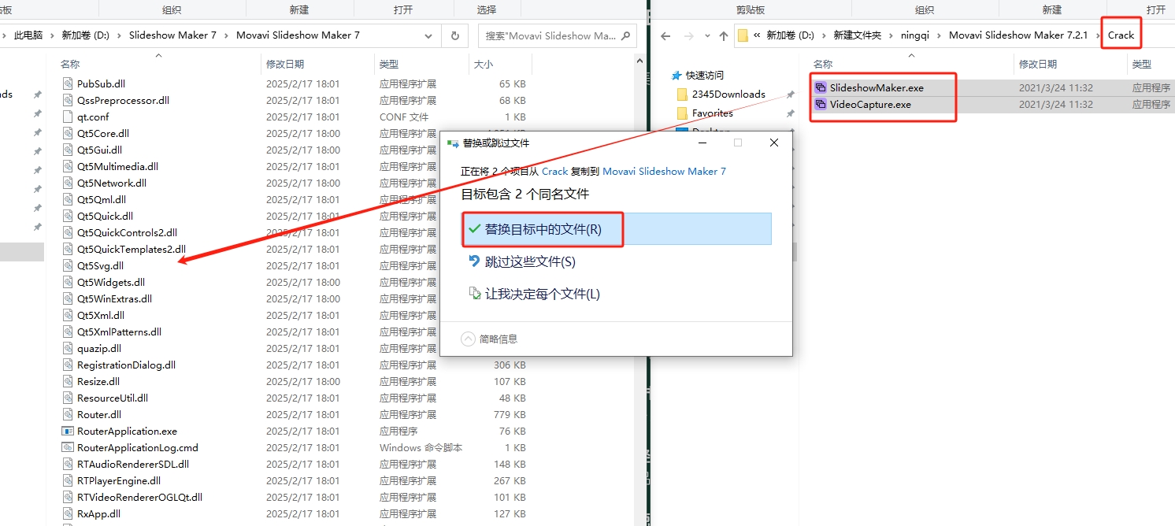The width and height of the screenshot is (1175, 526).
Task: Select Qt5Gui.dll file
Action: coord(99,150)
